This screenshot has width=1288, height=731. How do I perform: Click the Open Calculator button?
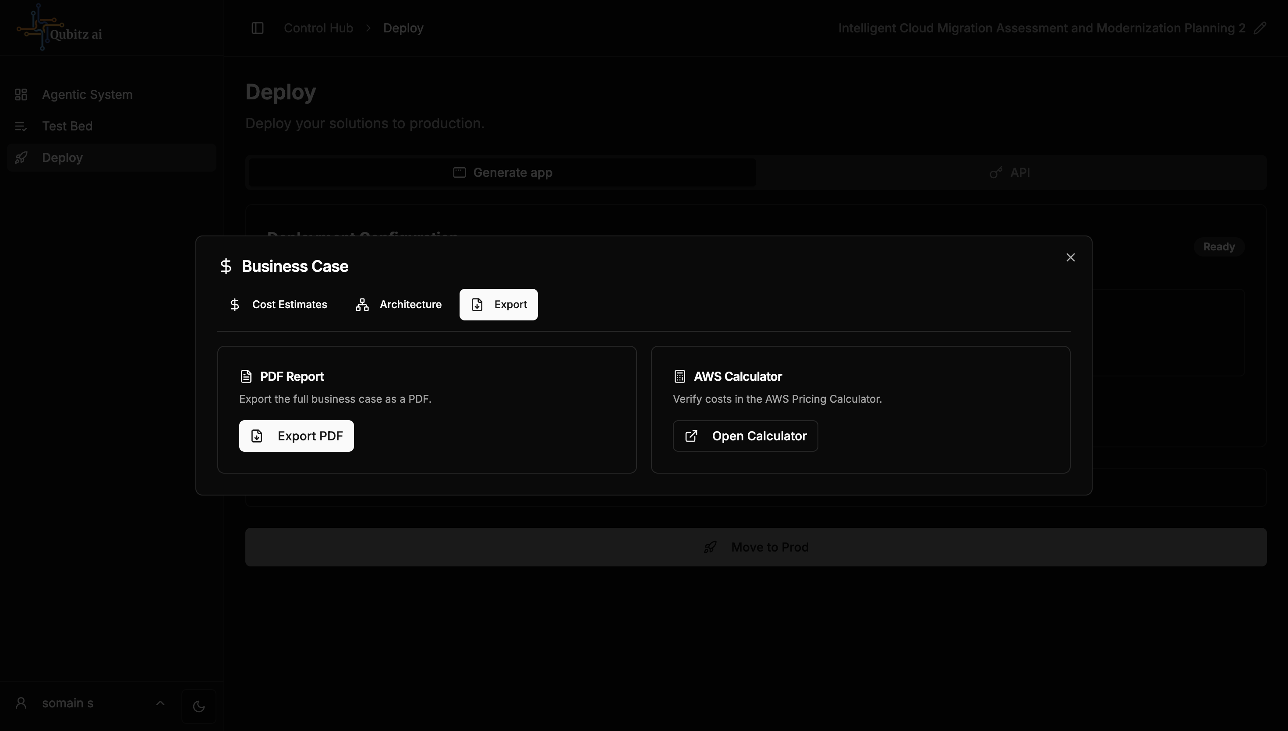tap(745, 436)
